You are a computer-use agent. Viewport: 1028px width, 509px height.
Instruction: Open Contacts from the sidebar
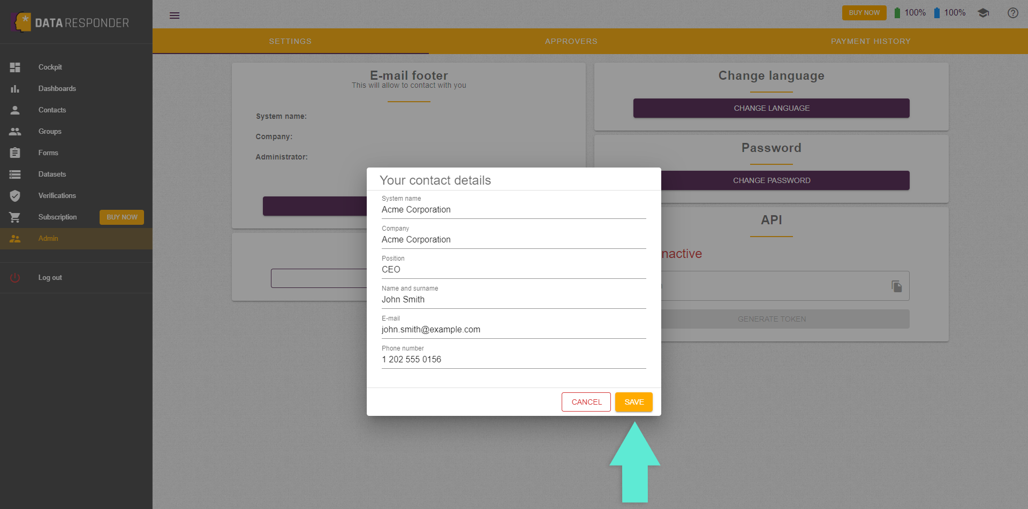pos(76,110)
